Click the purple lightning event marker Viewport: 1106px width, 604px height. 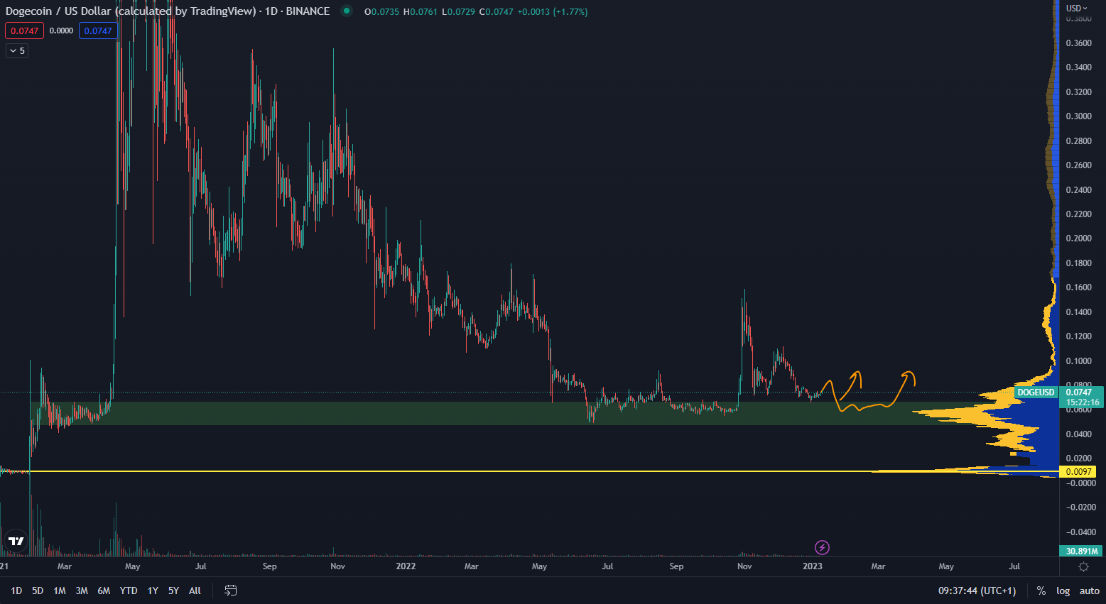click(x=822, y=547)
